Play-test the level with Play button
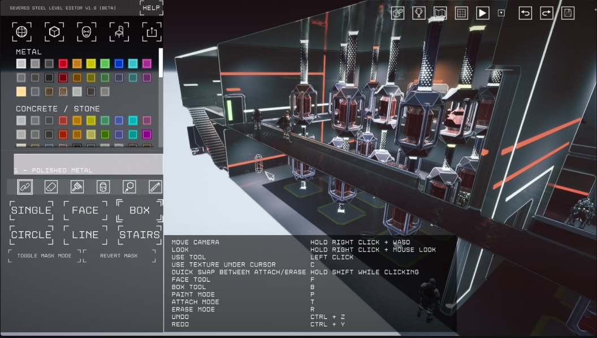597x338 pixels. coord(482,13)
